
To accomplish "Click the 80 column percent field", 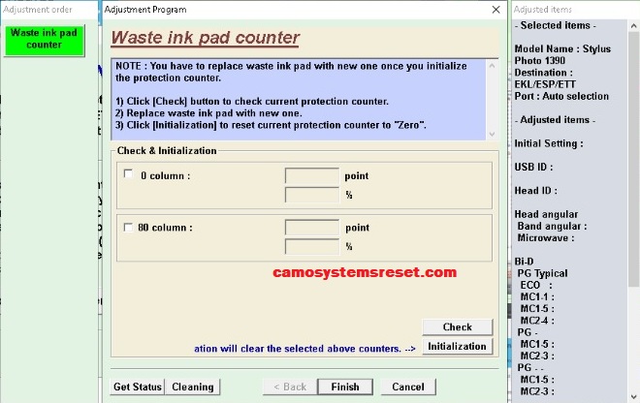I will coord(312,246).
